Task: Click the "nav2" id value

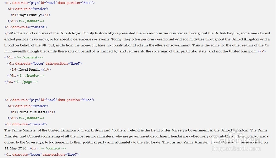Action: pyautogui.click(x=52, y=100)
